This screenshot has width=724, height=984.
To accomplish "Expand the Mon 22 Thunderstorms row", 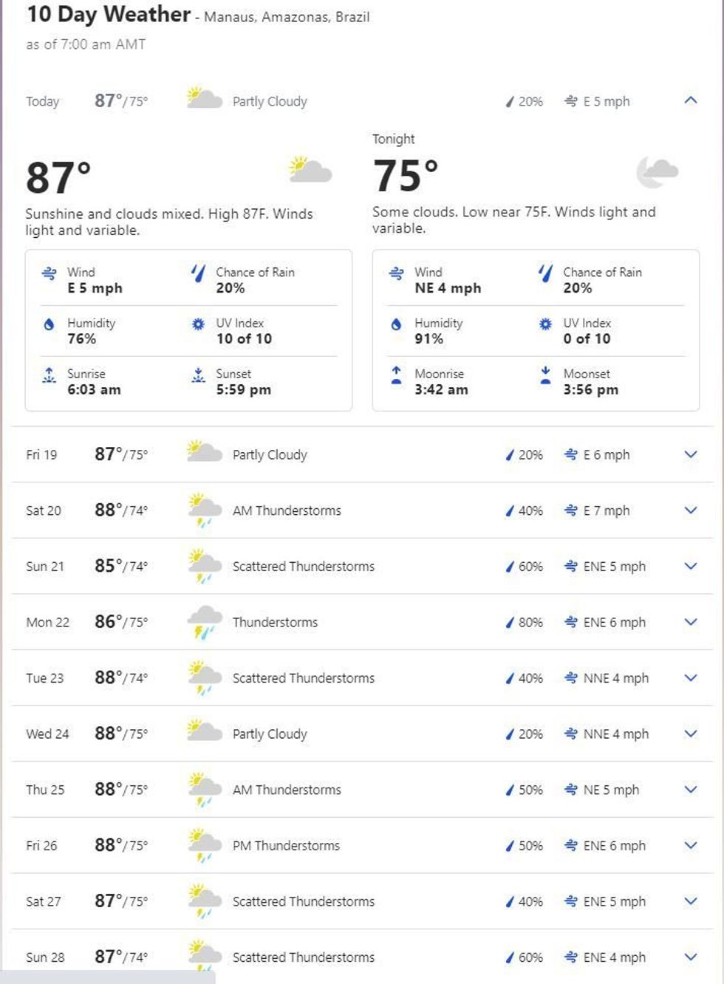I will (x=690, y=622).
